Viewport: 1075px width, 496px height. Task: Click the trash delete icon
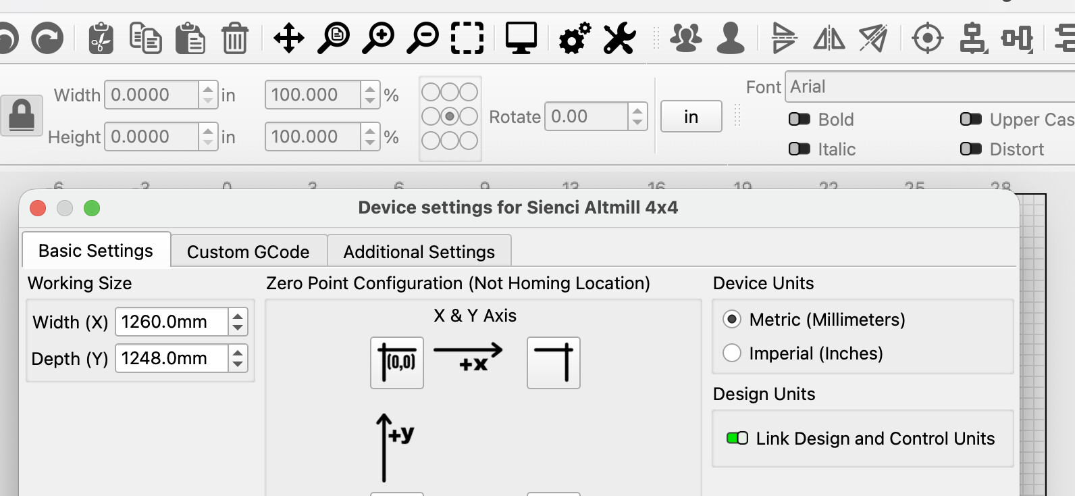235,38
